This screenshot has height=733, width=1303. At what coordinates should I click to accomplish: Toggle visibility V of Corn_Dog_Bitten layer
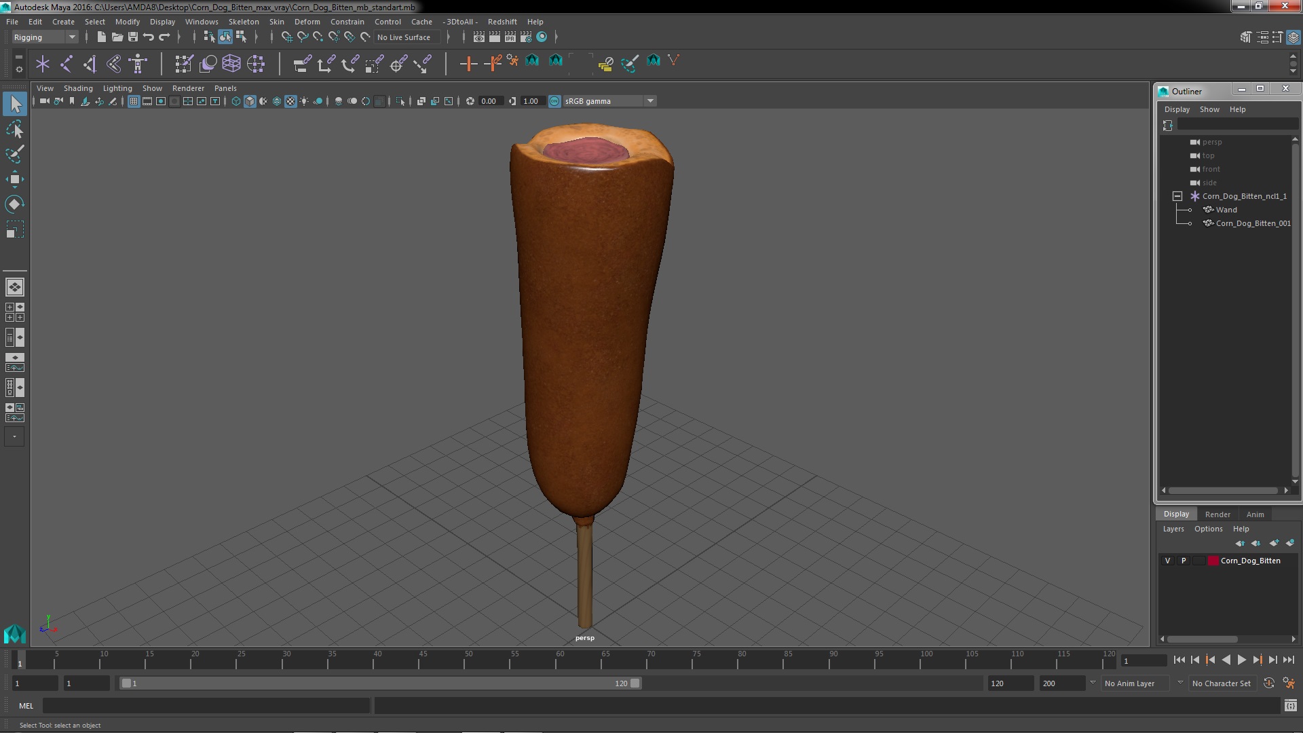coord(1167,561)
